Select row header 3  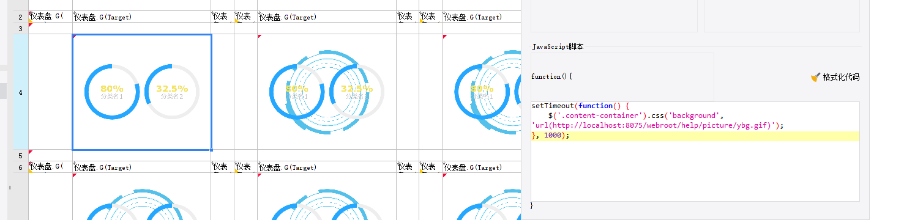click(20, 29)
